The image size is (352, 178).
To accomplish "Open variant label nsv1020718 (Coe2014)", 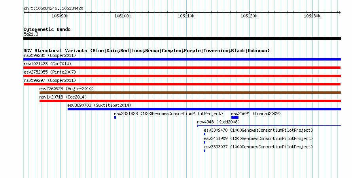I will (x=63, y=97).
